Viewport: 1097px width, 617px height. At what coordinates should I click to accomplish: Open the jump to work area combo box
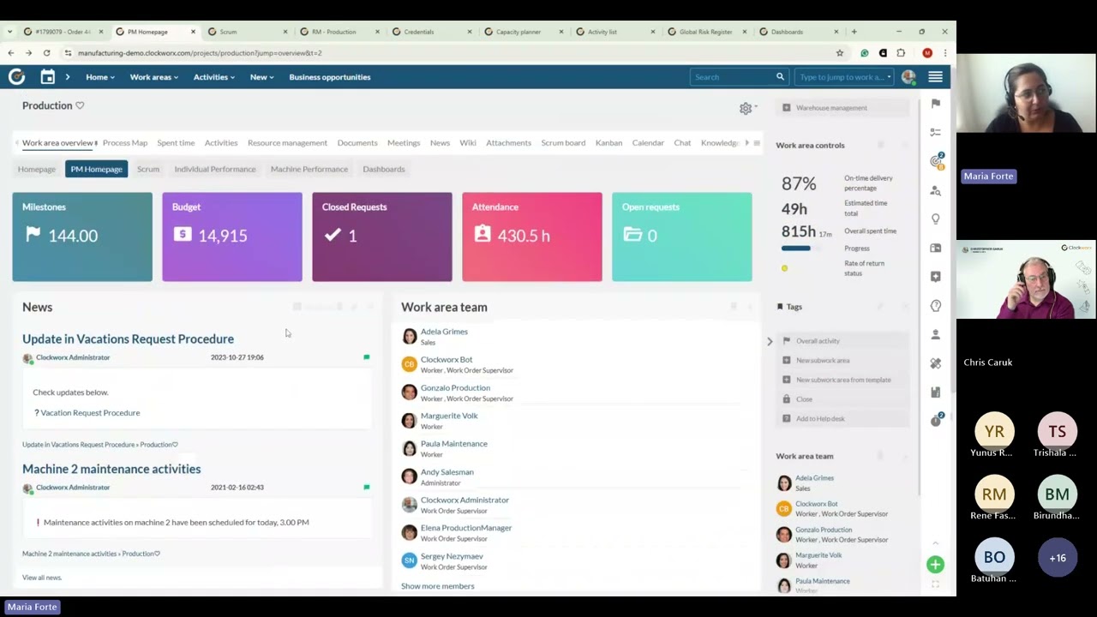(845, 77)
